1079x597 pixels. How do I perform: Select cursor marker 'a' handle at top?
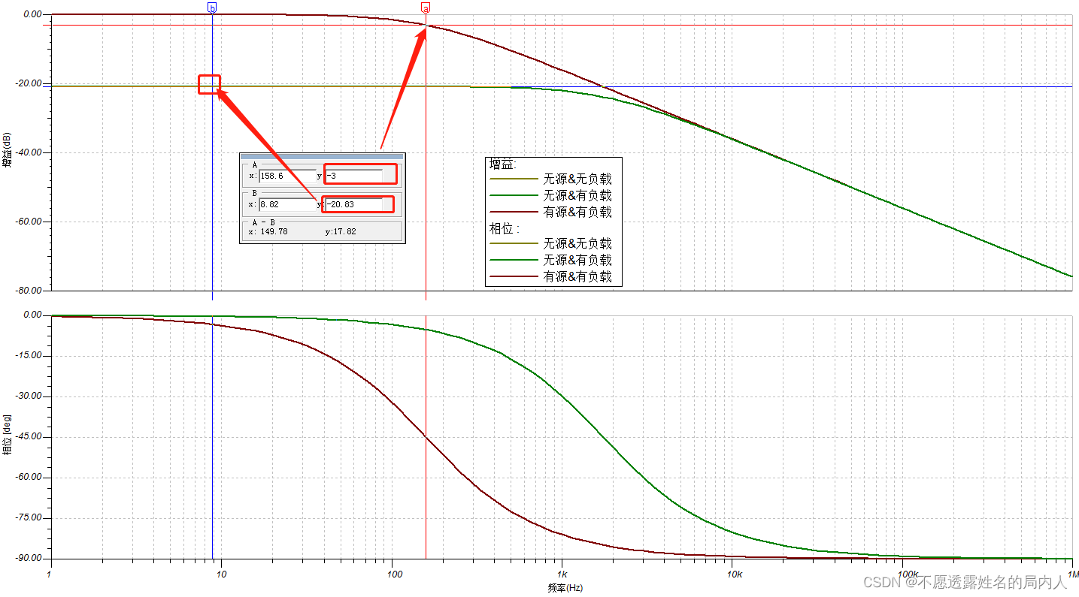point(426,8)
